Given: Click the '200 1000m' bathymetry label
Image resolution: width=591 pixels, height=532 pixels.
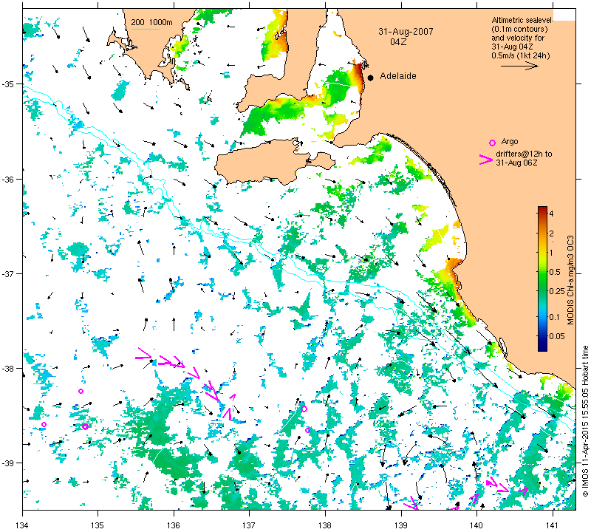Looking at the screenshot, I should click(x=151, y=22).
